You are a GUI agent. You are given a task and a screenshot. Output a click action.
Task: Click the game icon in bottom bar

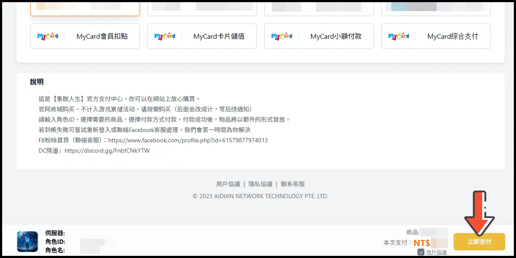(x=28, y=242)
